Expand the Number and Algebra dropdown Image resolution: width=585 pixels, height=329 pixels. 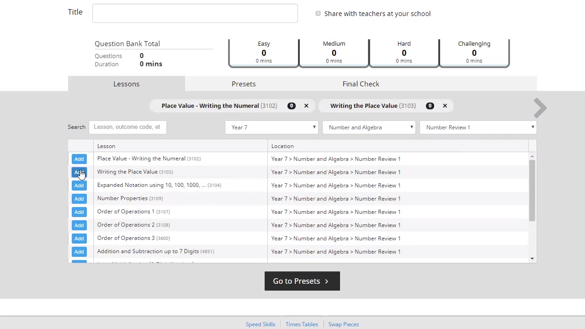(x=369, y=127)
